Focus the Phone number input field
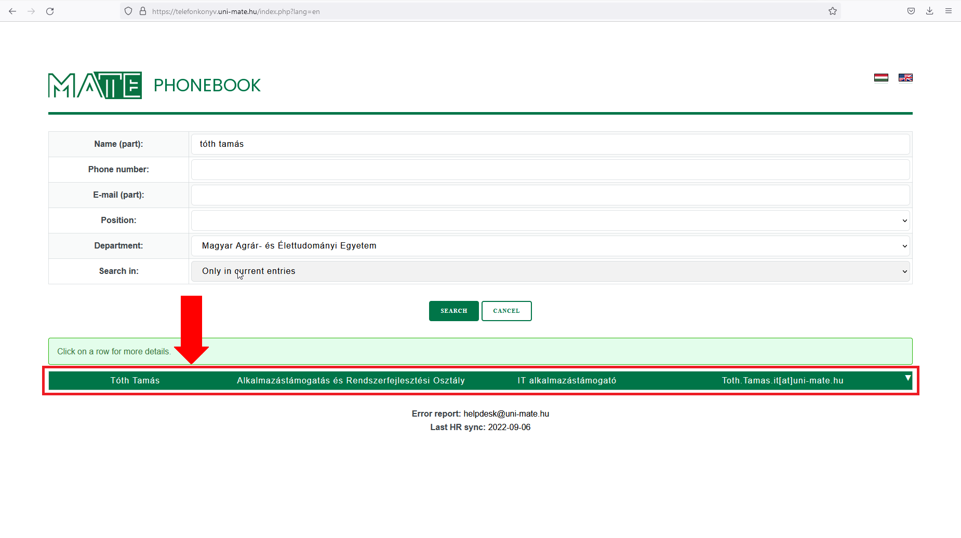 [551, 170]
